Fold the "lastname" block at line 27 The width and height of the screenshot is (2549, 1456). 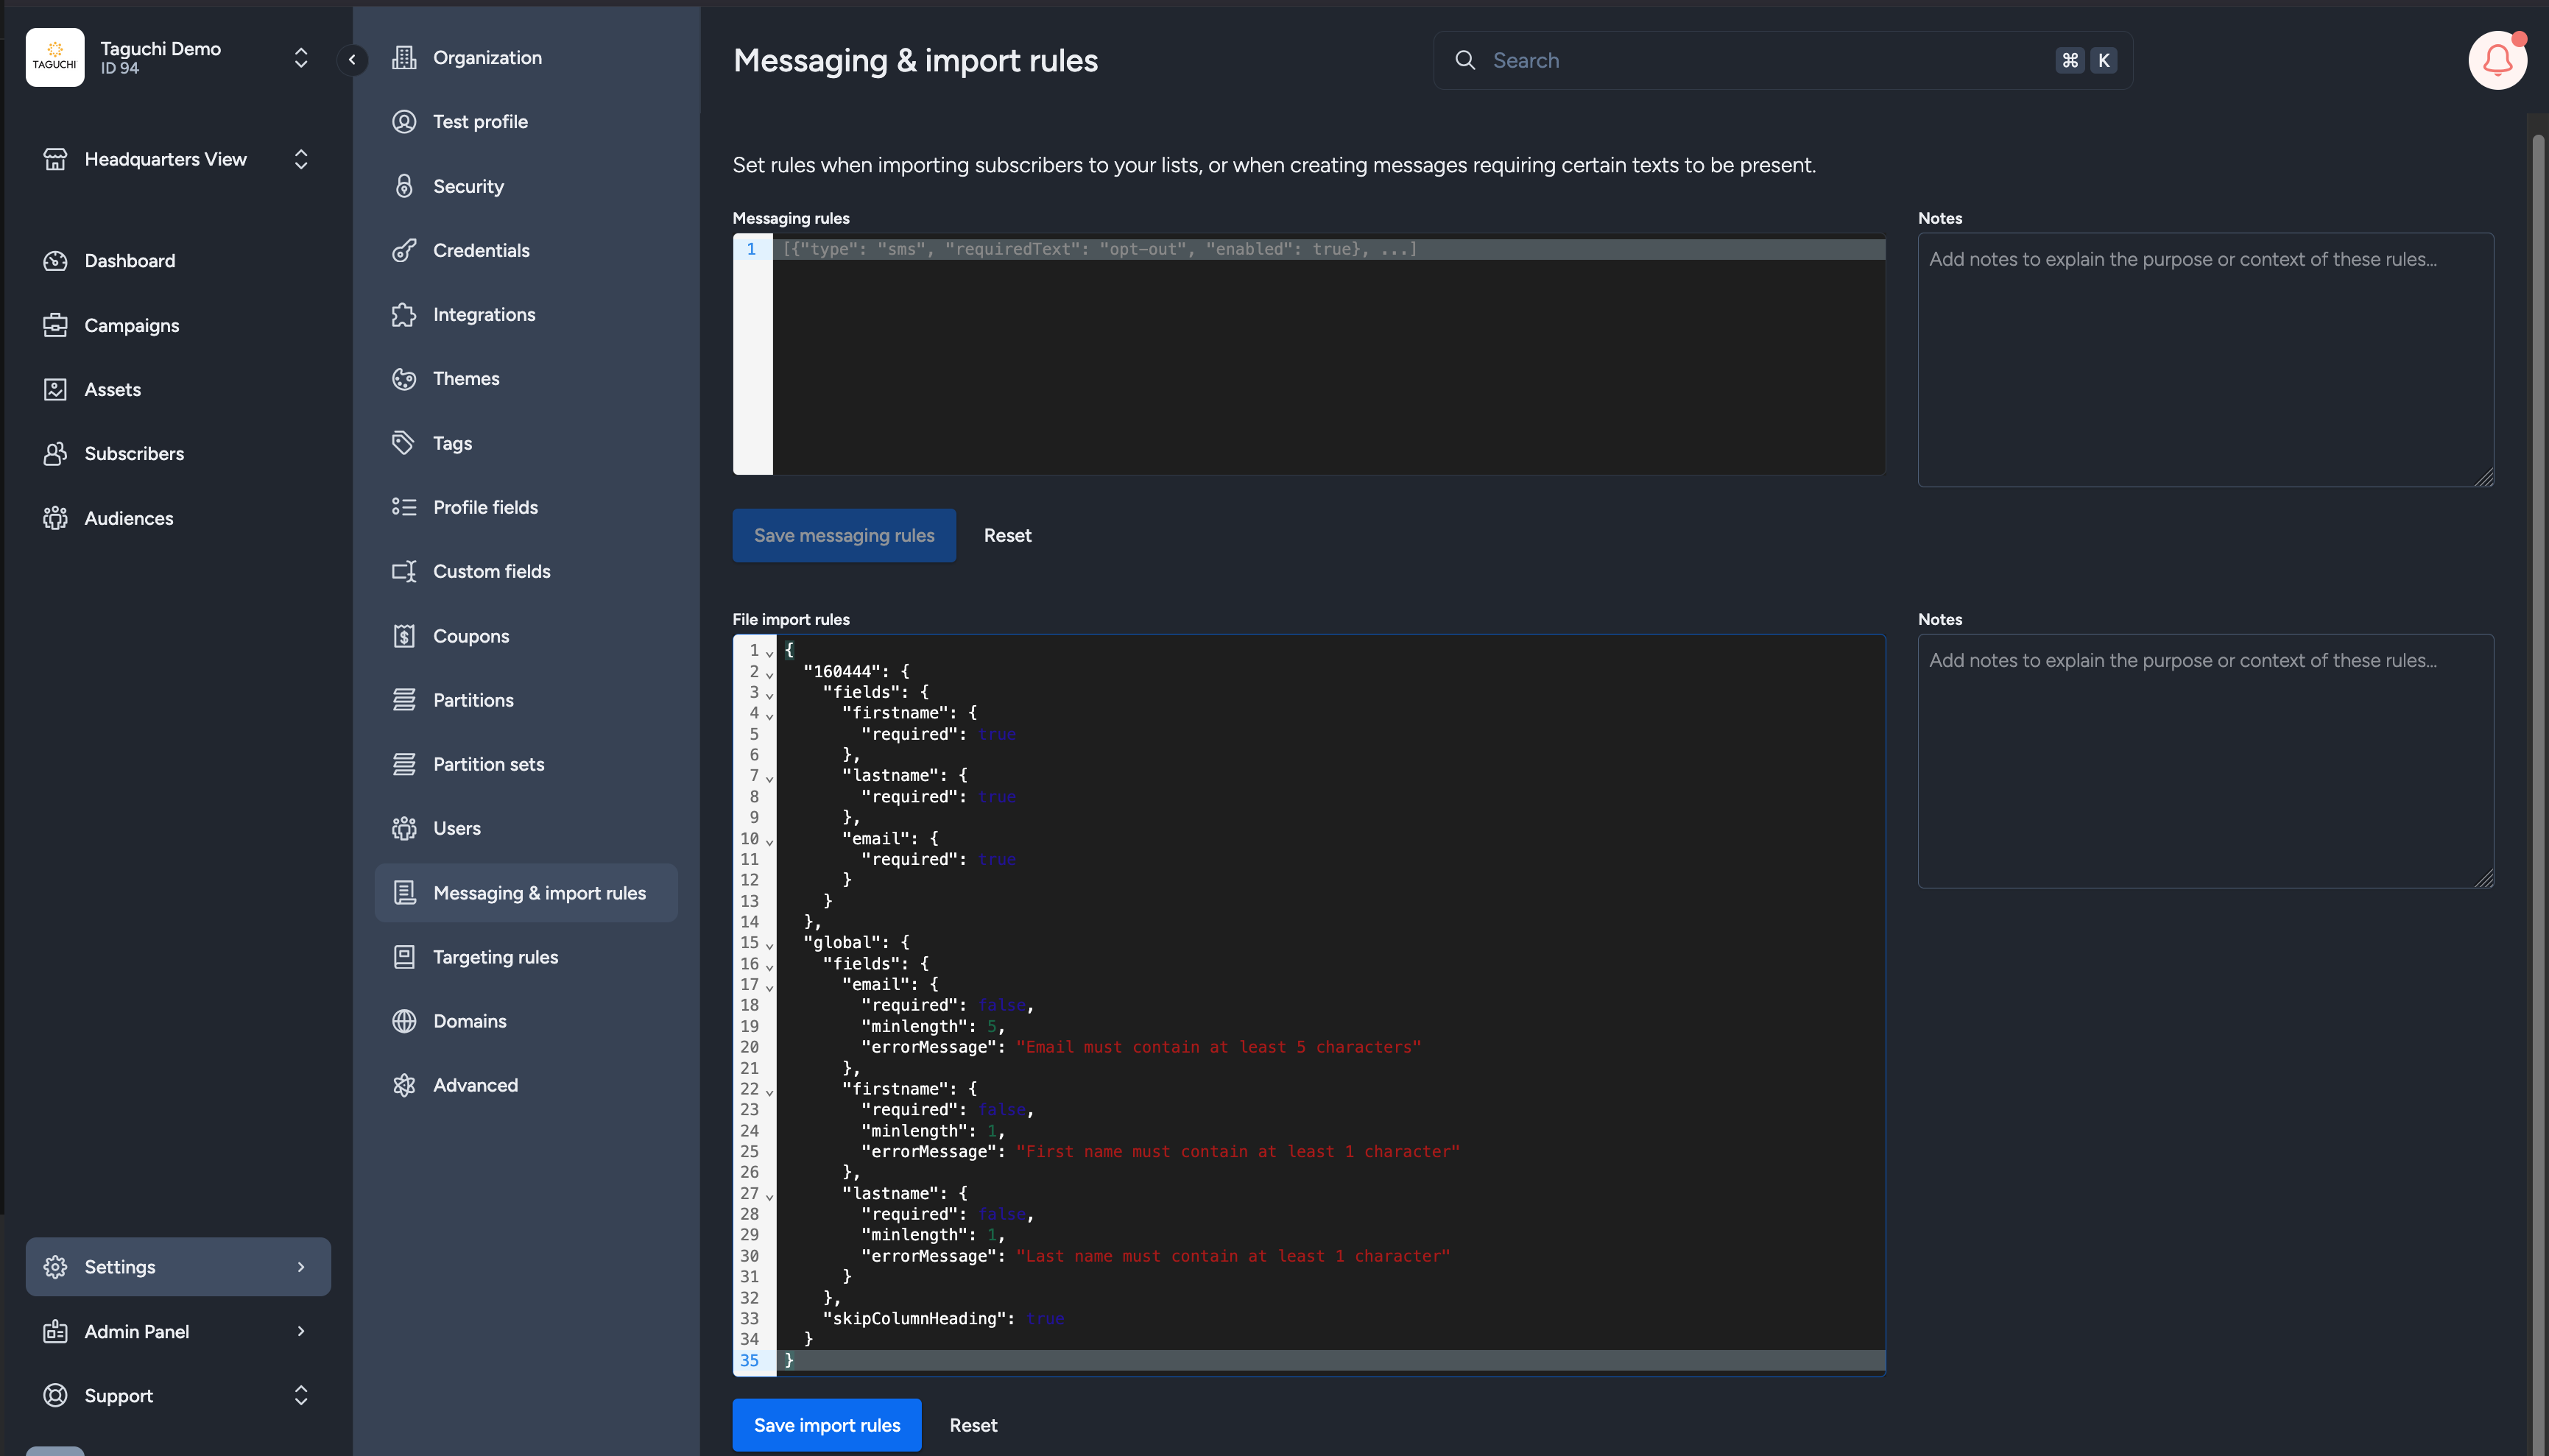[x=769, y=1196]
